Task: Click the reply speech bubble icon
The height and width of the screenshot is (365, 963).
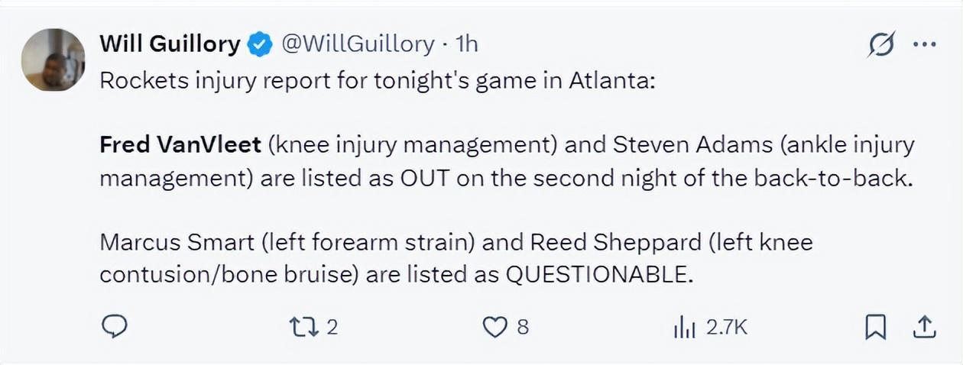Action: pos(114,327)
